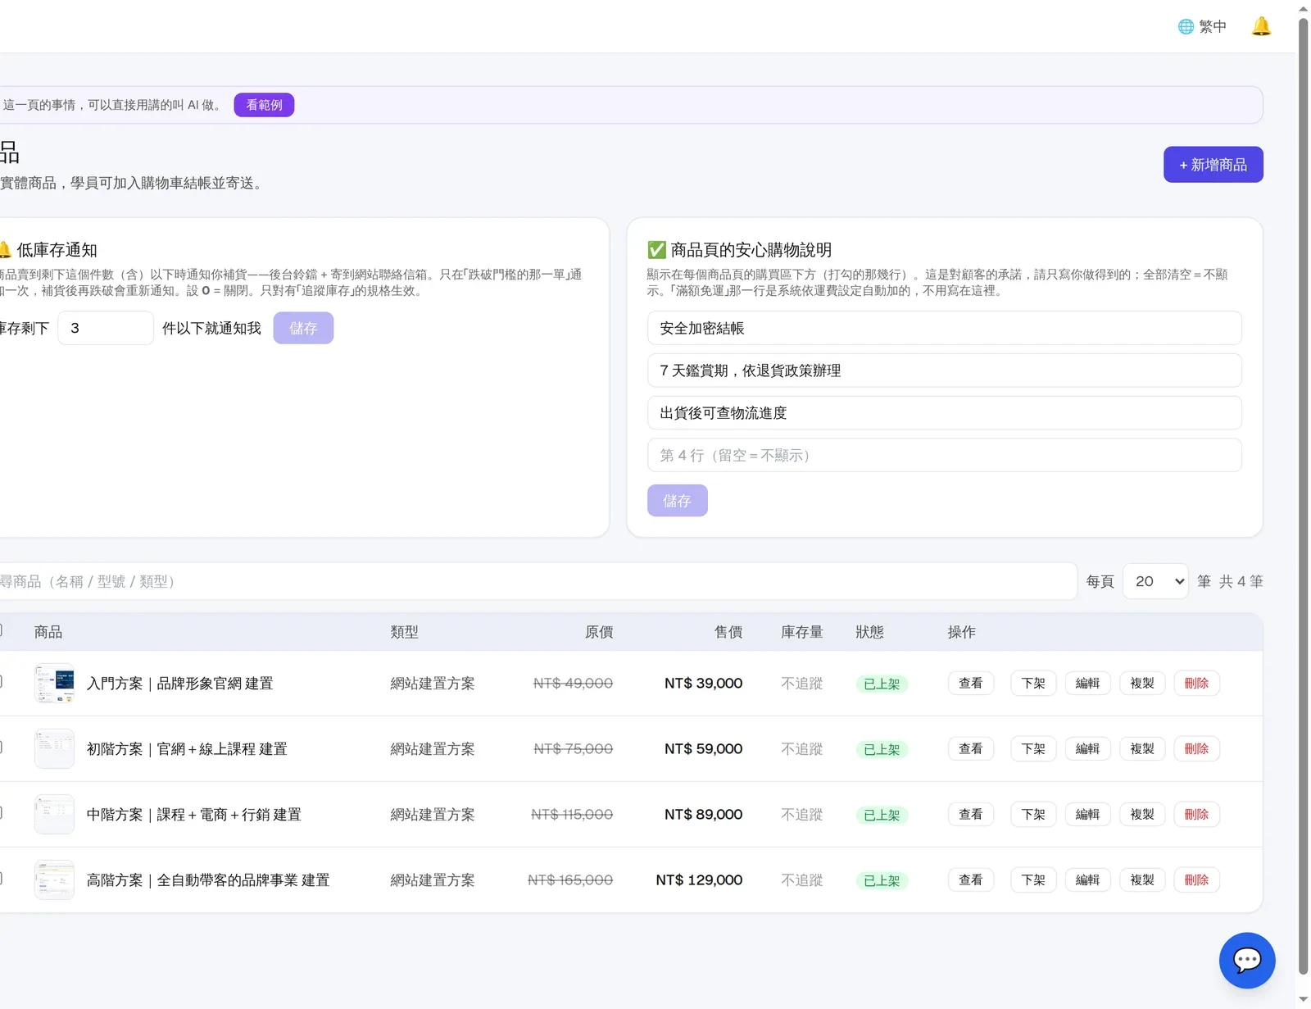Open the 高階方案 product thumbnail
Image resolution: width=1311 pixels, height=1009 pixels.
pos(54,880)
